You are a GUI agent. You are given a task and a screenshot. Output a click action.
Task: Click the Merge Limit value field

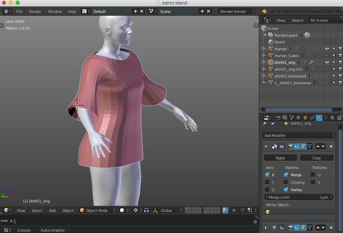coord(299,197)
